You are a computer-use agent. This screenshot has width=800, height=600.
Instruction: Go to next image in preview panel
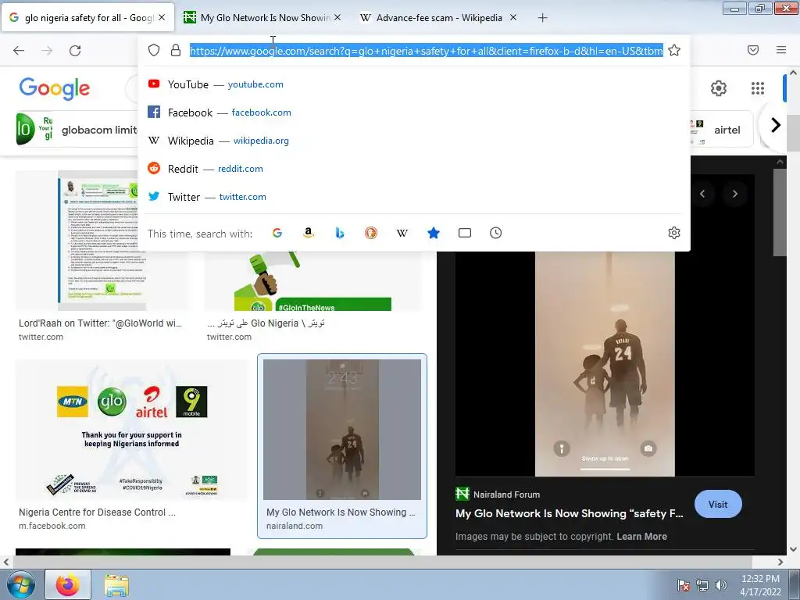tap(734, 194)
